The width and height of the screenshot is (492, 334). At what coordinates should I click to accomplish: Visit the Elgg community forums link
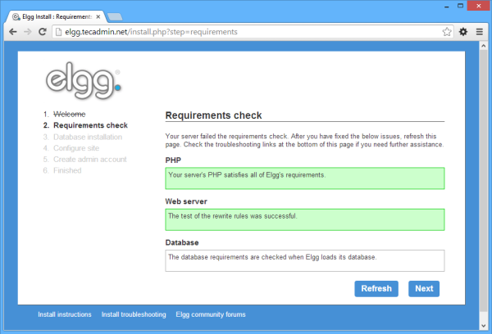tap(210, 314)
